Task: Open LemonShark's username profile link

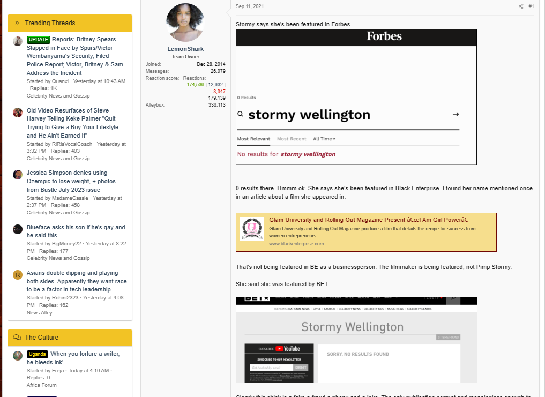Action: click(x=185, y=49)
